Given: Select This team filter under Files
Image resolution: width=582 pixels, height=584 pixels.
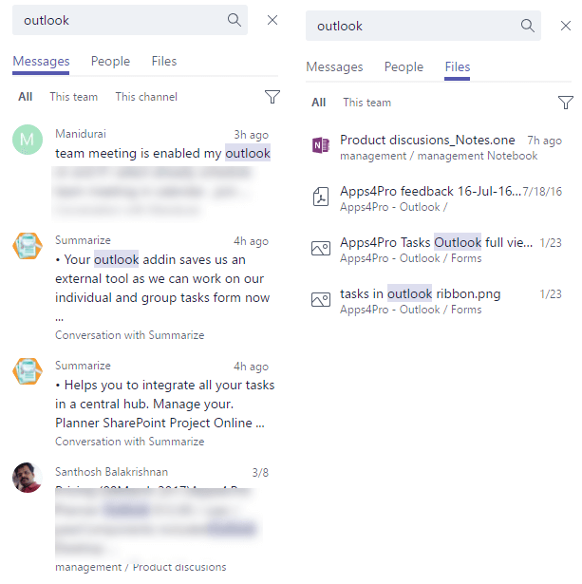Looking at the screenshot, I should tap(367, 103).
